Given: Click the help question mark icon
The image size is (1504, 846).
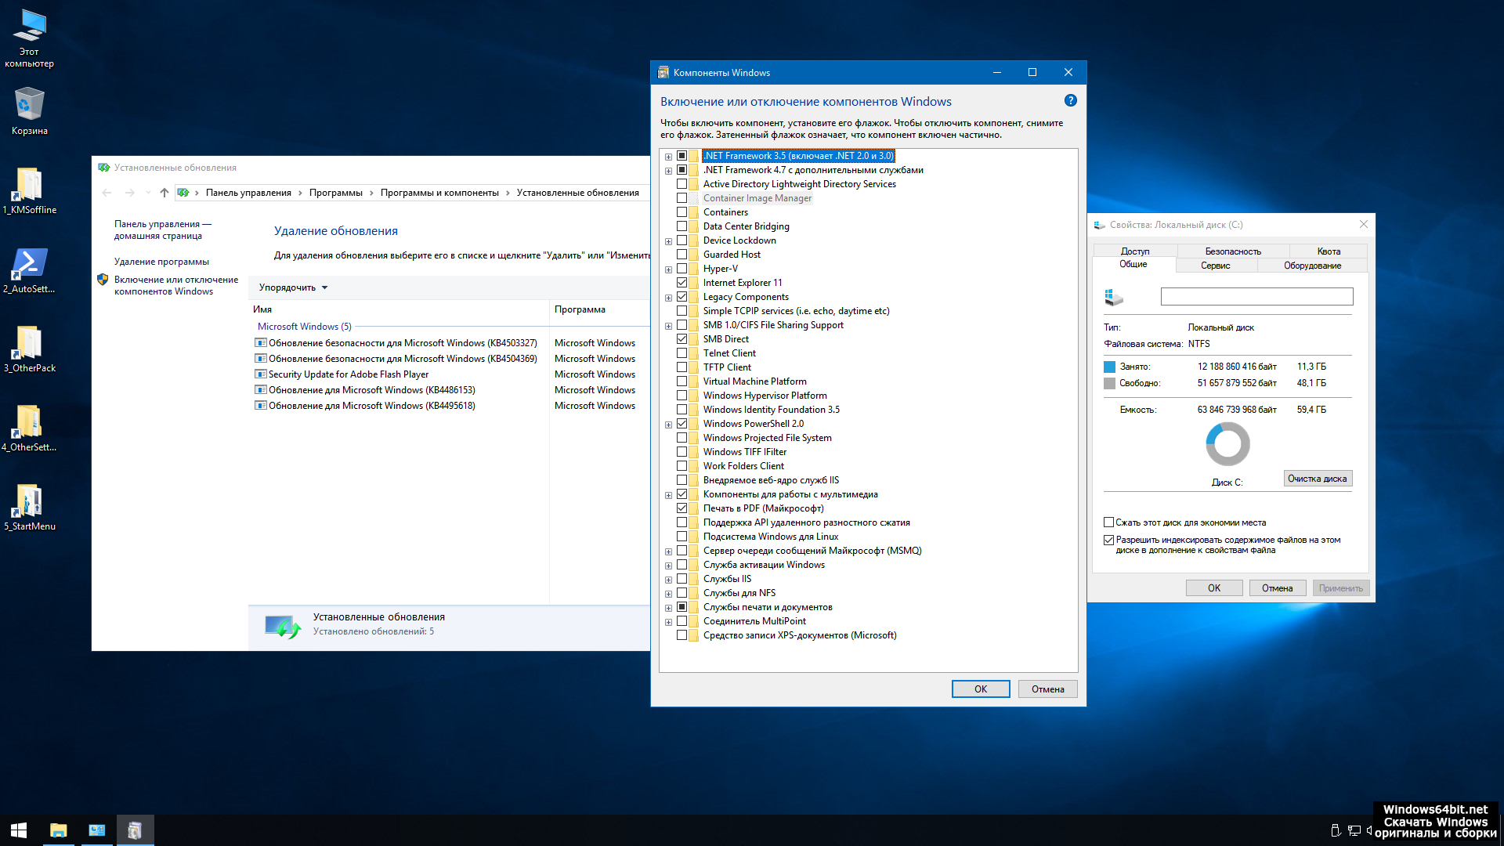Looking at the screenshot, I should (x=1070, y=101).
